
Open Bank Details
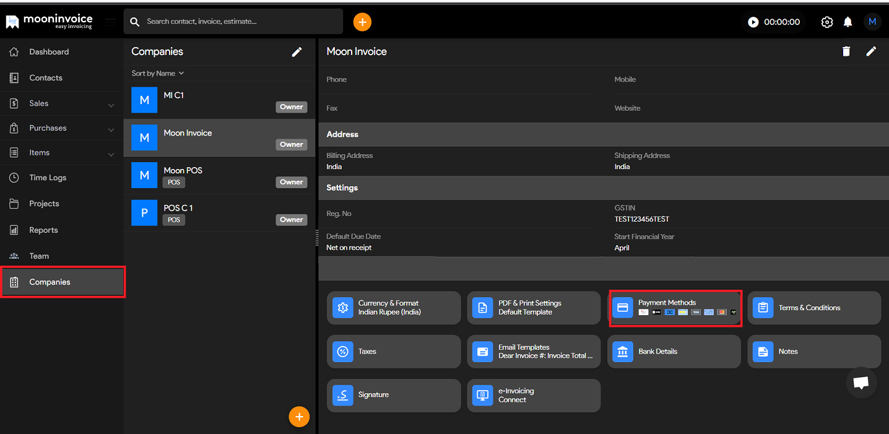(674, 352)
